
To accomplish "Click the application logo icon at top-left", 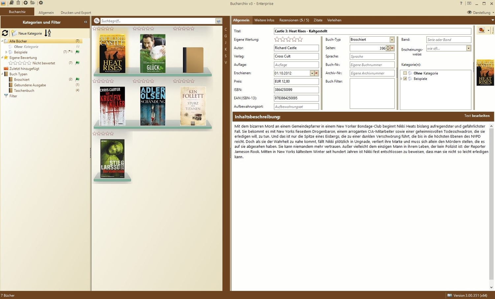I will tap(3, 3).
